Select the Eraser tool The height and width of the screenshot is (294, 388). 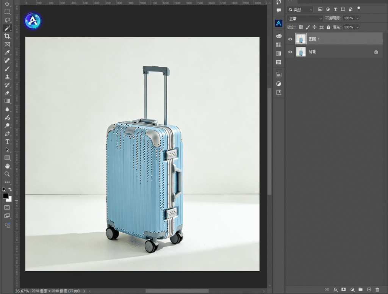coord(7,93)
